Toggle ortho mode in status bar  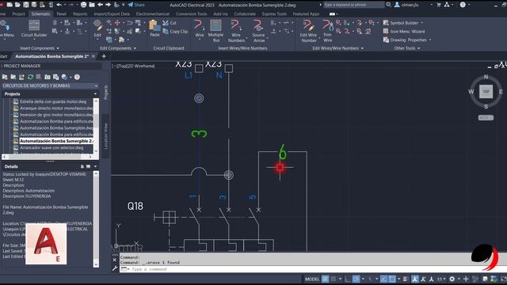coord(348,279)
